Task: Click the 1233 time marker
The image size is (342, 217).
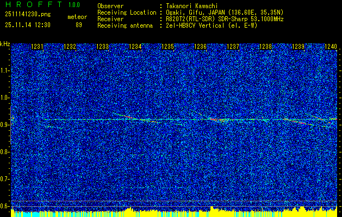Action: click(103, 47)
